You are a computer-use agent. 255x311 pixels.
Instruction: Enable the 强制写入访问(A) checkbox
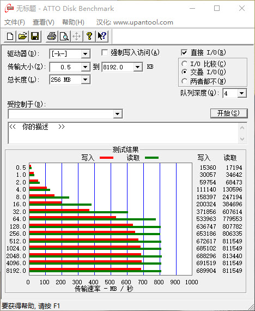tap(105, 53)
